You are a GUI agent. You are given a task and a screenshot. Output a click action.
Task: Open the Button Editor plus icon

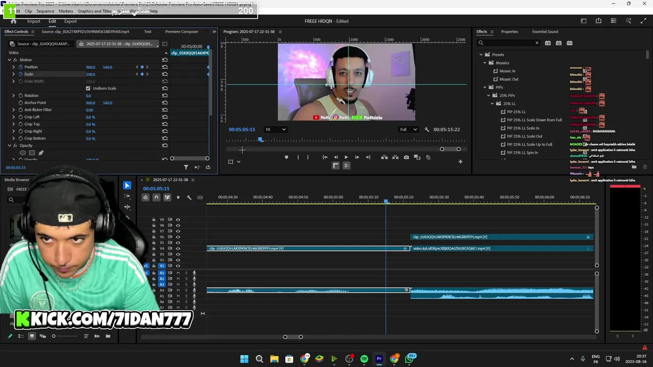[460, 162]
